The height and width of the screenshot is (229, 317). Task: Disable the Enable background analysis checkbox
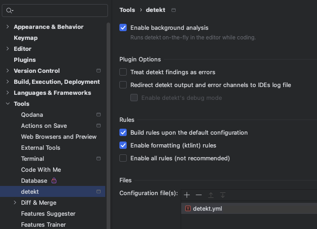[123, 28]
